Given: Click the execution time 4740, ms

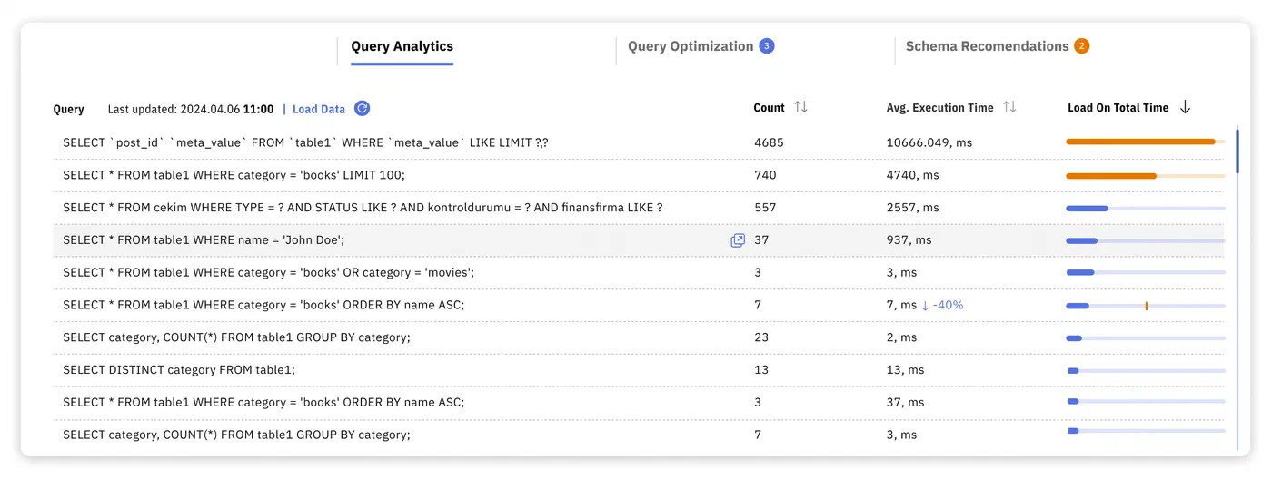Looking at the screenshot, I should click(913, 175).
